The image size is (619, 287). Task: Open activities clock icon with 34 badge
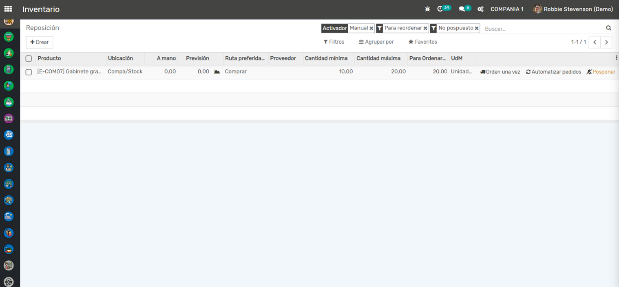coord(440,9)
